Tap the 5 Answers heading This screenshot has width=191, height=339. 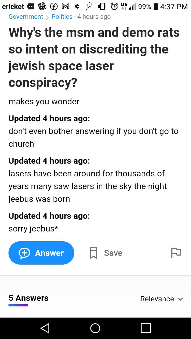pyautogui.click(x=28, y=298)
